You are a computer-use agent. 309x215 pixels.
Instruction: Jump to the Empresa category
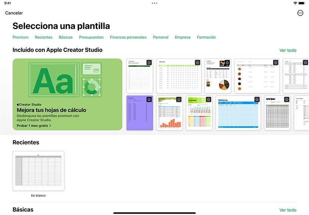(x=183, y=37)
